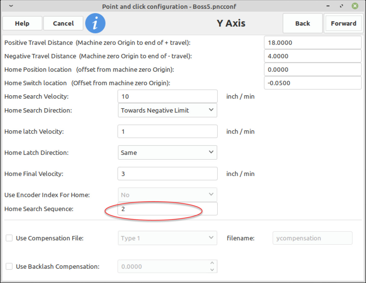Open Home Search Direction dropdown
This screenshot has height=283, width=366.
coord(167,110)
